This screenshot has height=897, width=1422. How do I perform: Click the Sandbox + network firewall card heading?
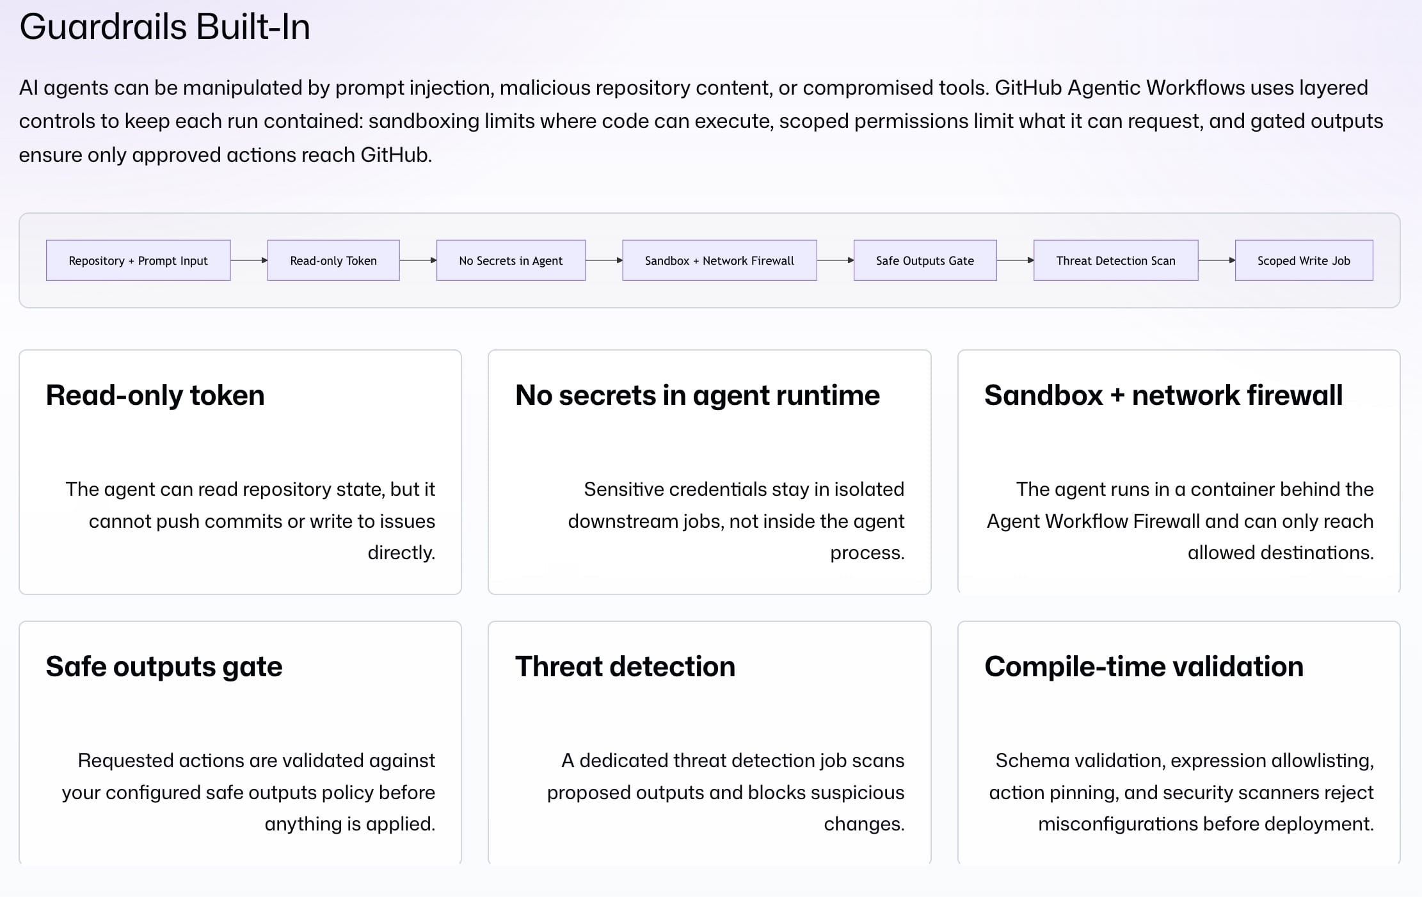(1163, 395)
